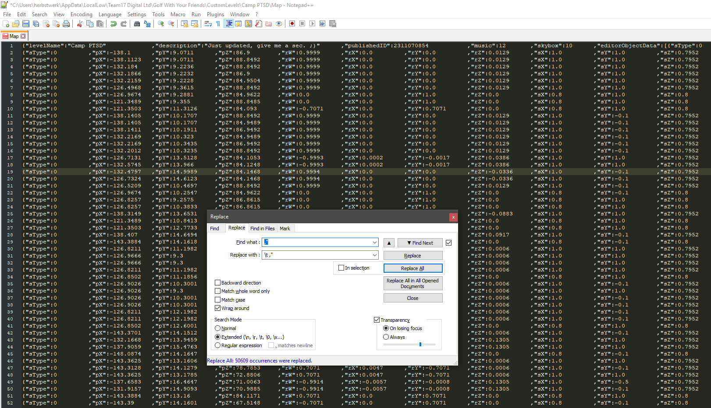This screenshot has width=711, height=408.
Task: Click Replace All in All Opened Documents
Action: coord(413,283)
